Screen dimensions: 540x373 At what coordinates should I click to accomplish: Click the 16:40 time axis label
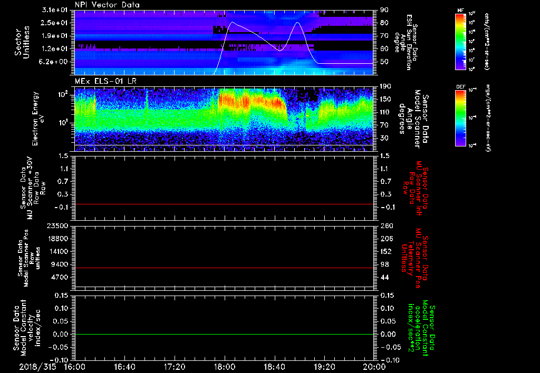click(124, 367)
